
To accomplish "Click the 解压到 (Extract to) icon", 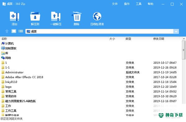I will [35, 16].
